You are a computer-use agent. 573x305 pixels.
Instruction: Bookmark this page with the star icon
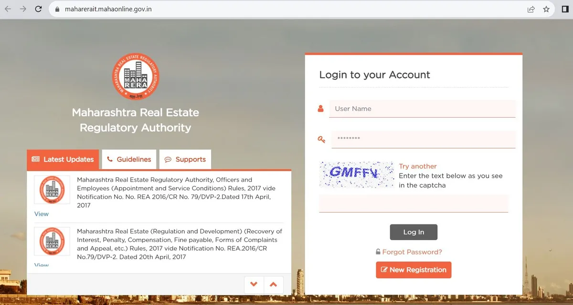click(546, 9)
